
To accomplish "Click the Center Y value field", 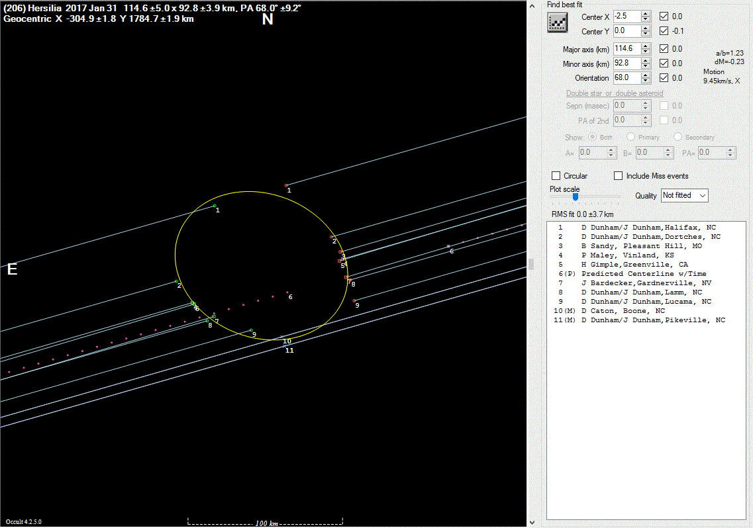I will click(627, 30).
